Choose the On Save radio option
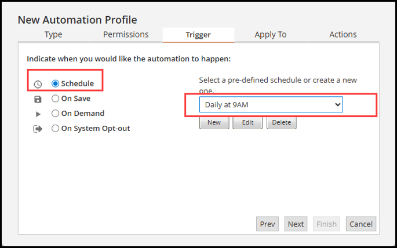397x248 pixels. (55, 99)
